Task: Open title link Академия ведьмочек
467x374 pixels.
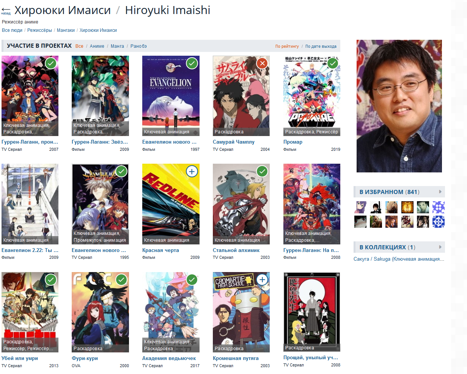Action: (169, 358)
